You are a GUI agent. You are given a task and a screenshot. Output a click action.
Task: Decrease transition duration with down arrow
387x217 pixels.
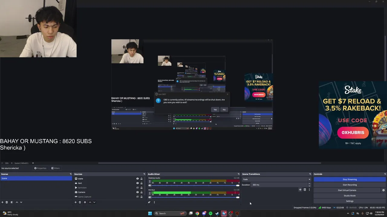point(309,186)
